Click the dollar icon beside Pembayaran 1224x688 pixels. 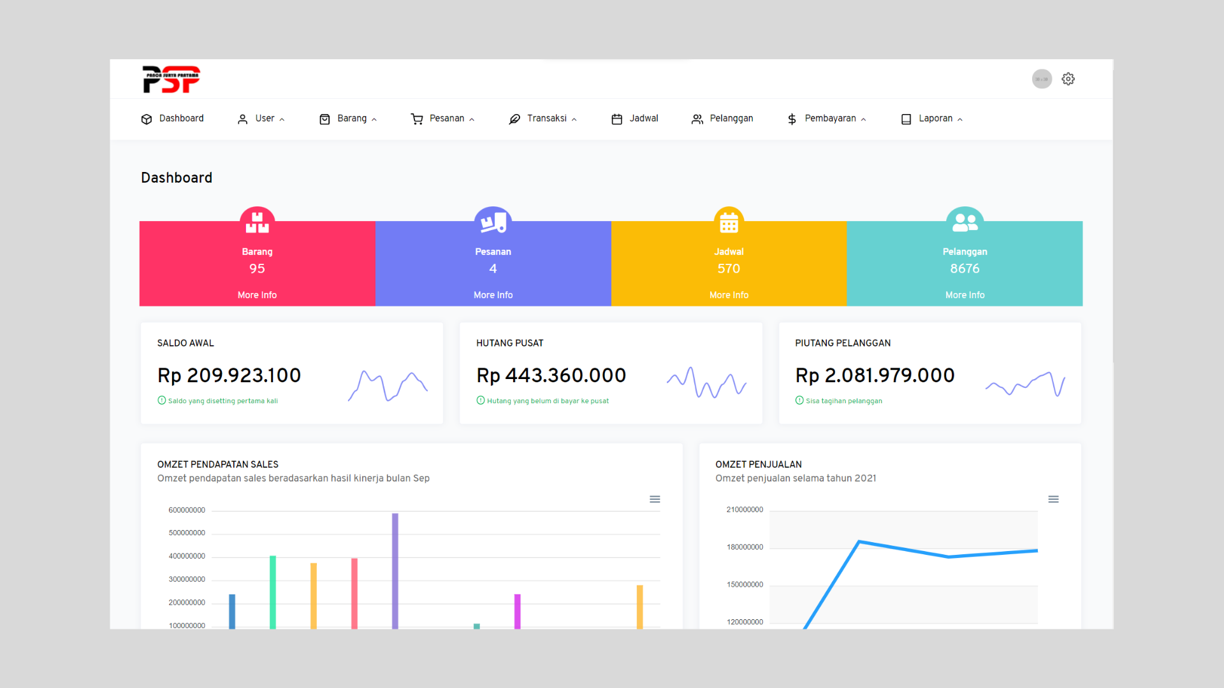click(x=792, y=118)
